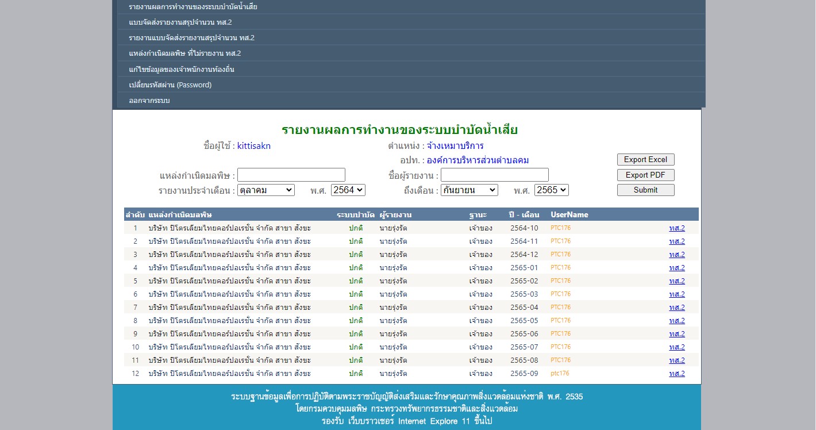Click ปกติ status in row 3

[356, 254]
